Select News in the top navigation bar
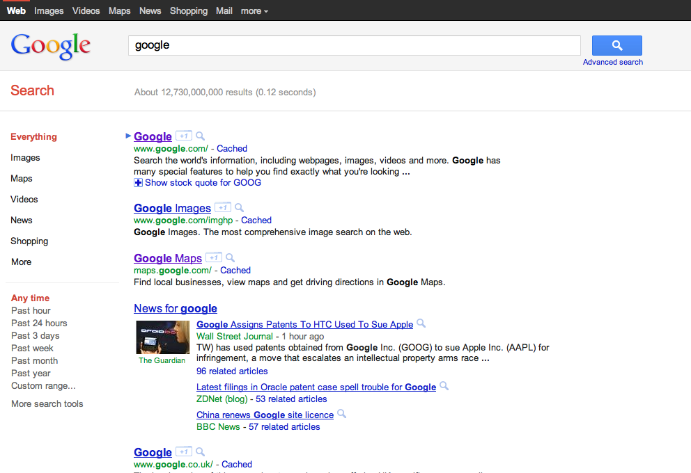691x473 pixels. tap(150, 10)
